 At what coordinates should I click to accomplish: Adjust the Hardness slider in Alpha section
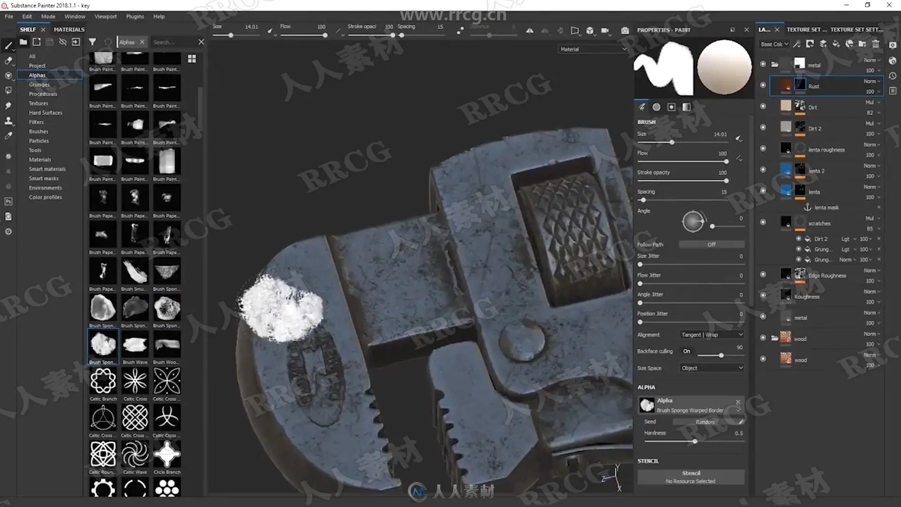click(x=695, y=441)
